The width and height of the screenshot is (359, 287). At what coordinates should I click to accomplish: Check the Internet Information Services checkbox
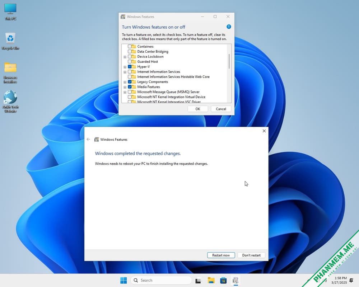130,72
